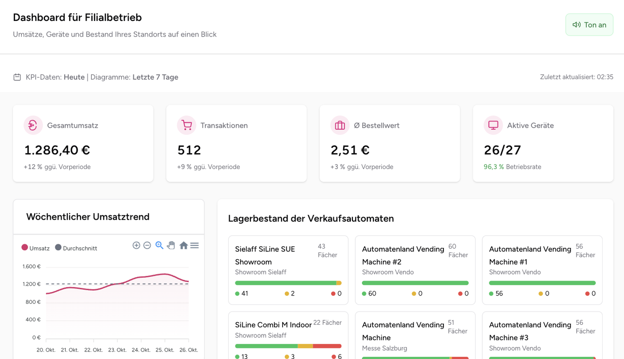Activate the selection zoom magnifier tool
This screenshot has height=359, width=624.
point(159,245)
